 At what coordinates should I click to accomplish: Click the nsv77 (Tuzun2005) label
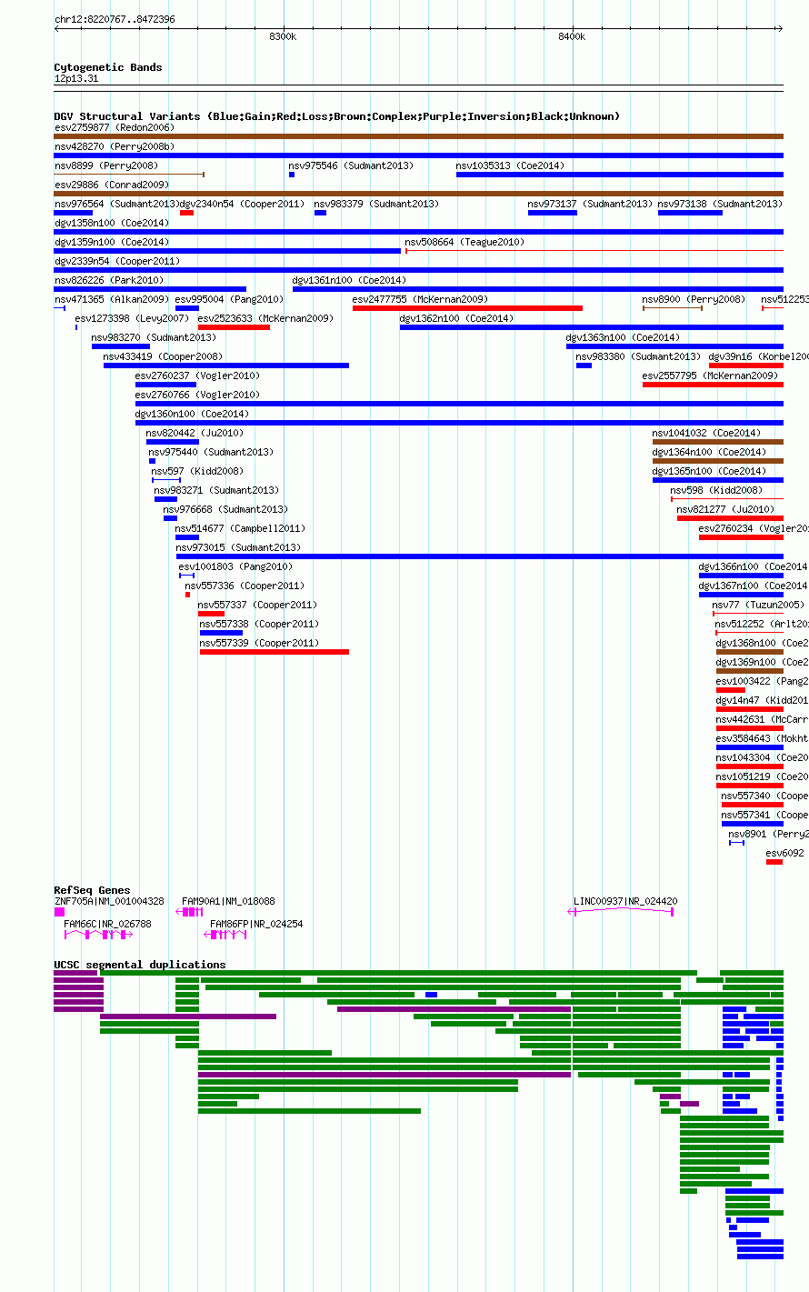758,605
